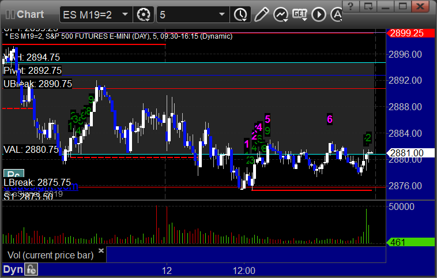This screenshot has height=278, width=437.
Task: Close the Vol (current price bar) panel
Action: (101, 250)
